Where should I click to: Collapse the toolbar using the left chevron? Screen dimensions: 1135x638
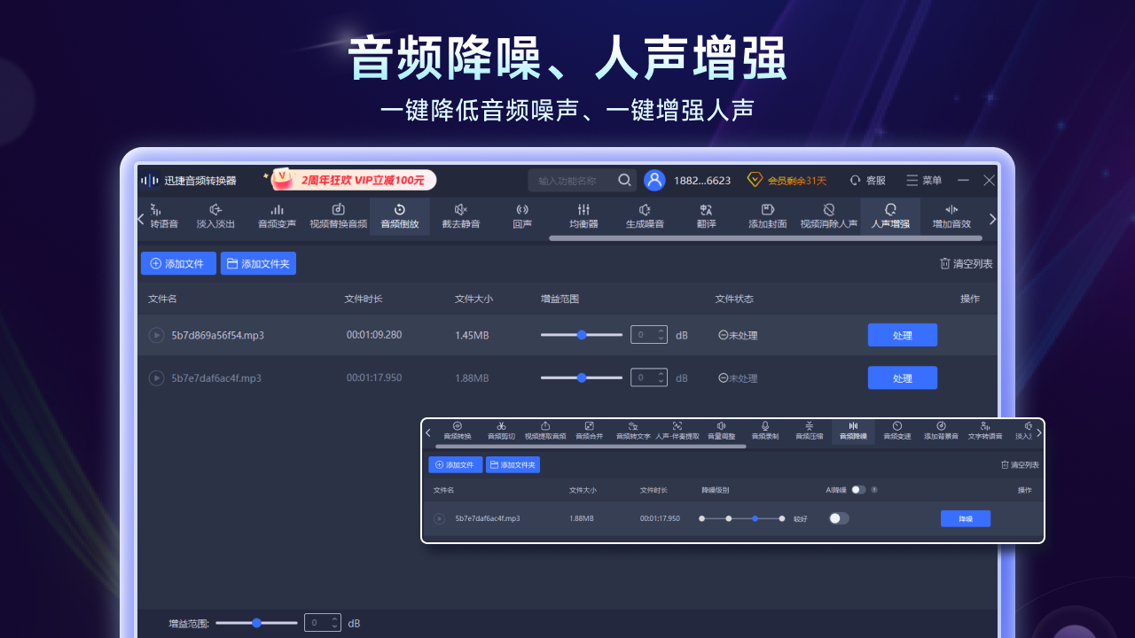coord(139,218)
